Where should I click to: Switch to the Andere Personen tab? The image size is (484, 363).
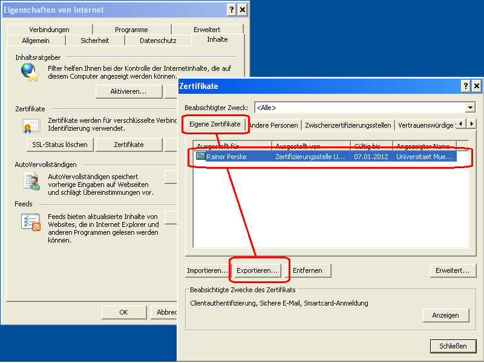tap(275, 124)
